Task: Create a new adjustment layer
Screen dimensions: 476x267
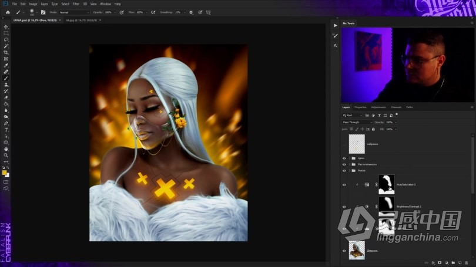Action: (x=446, y=263)
